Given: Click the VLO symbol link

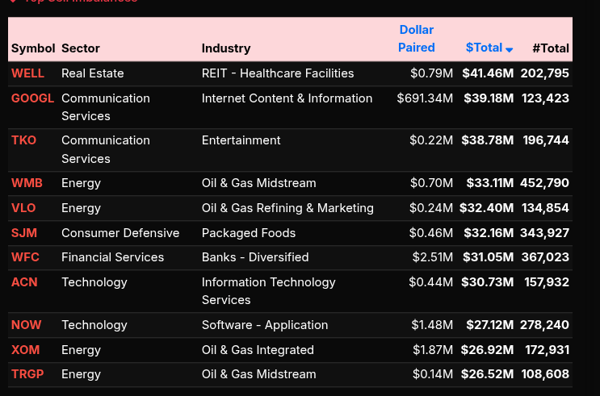Looking at the screenshot, I should point(23,208).
